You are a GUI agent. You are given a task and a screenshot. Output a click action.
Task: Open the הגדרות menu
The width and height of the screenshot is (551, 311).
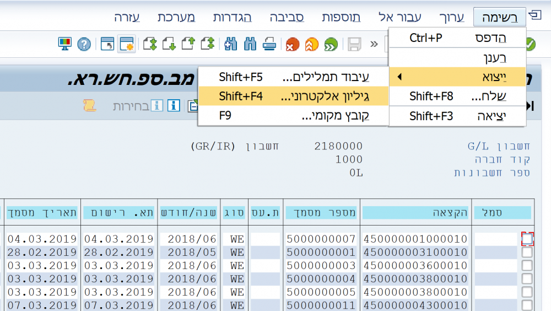(233, 17)
